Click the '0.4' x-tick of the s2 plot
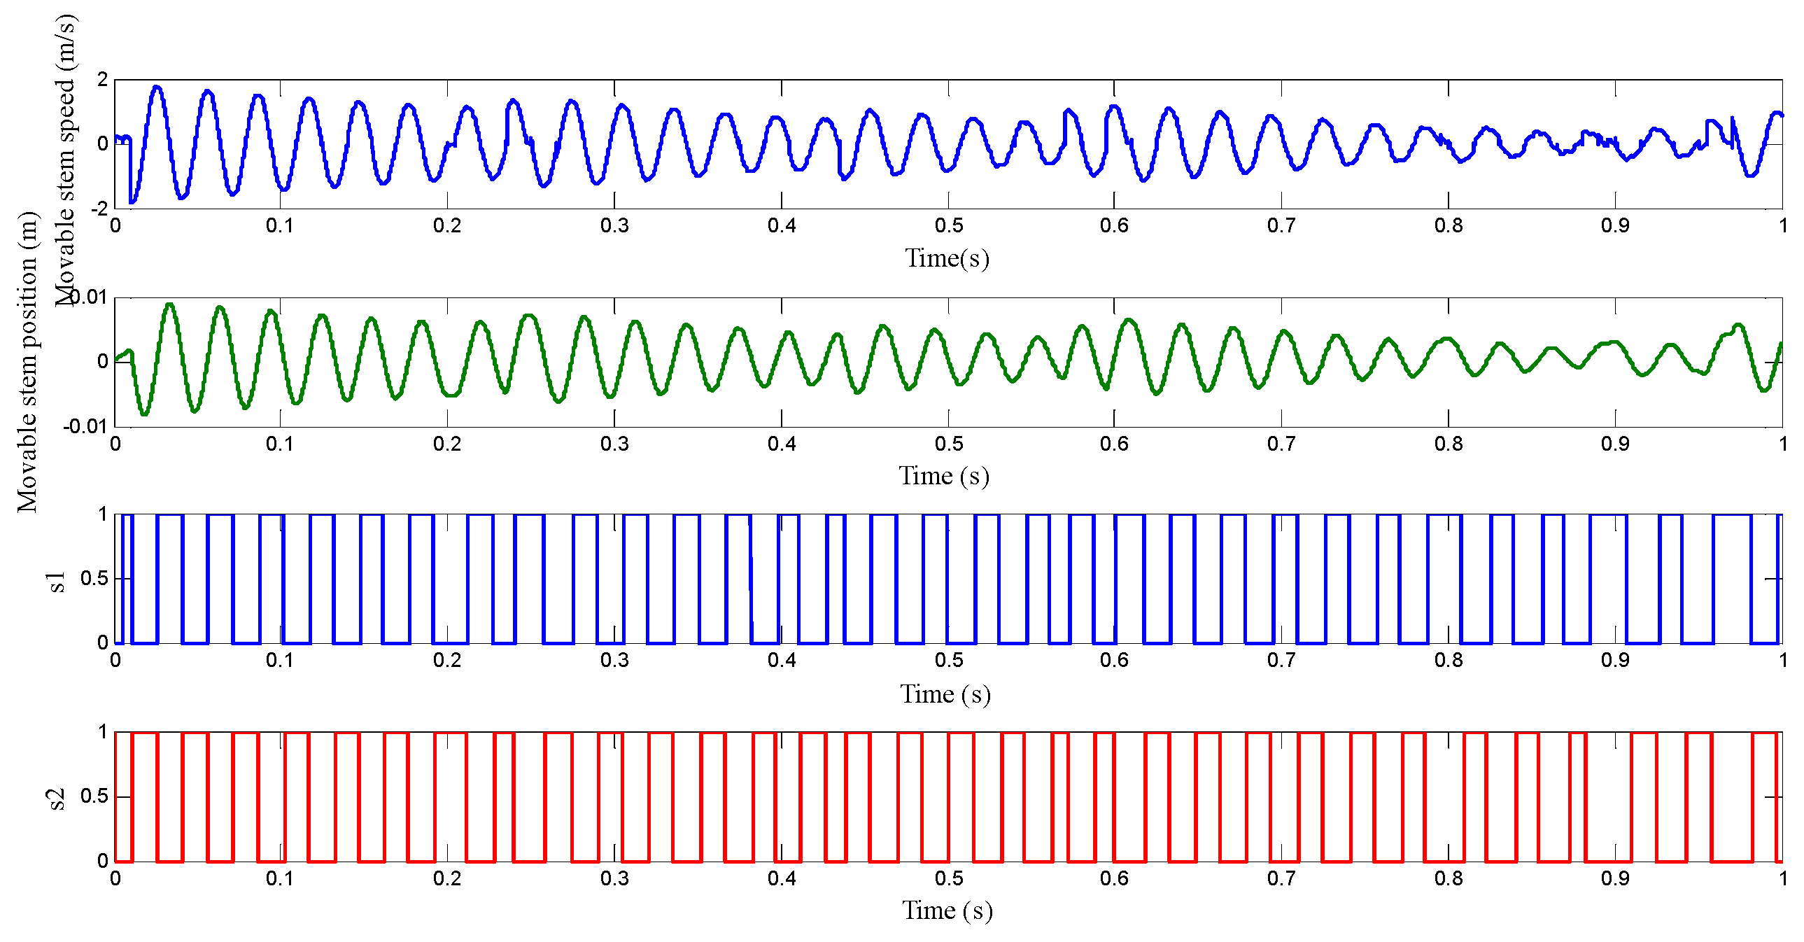The height and width of the screenshot is (942, 1804). pyautogui.click(x=782, y=878)
